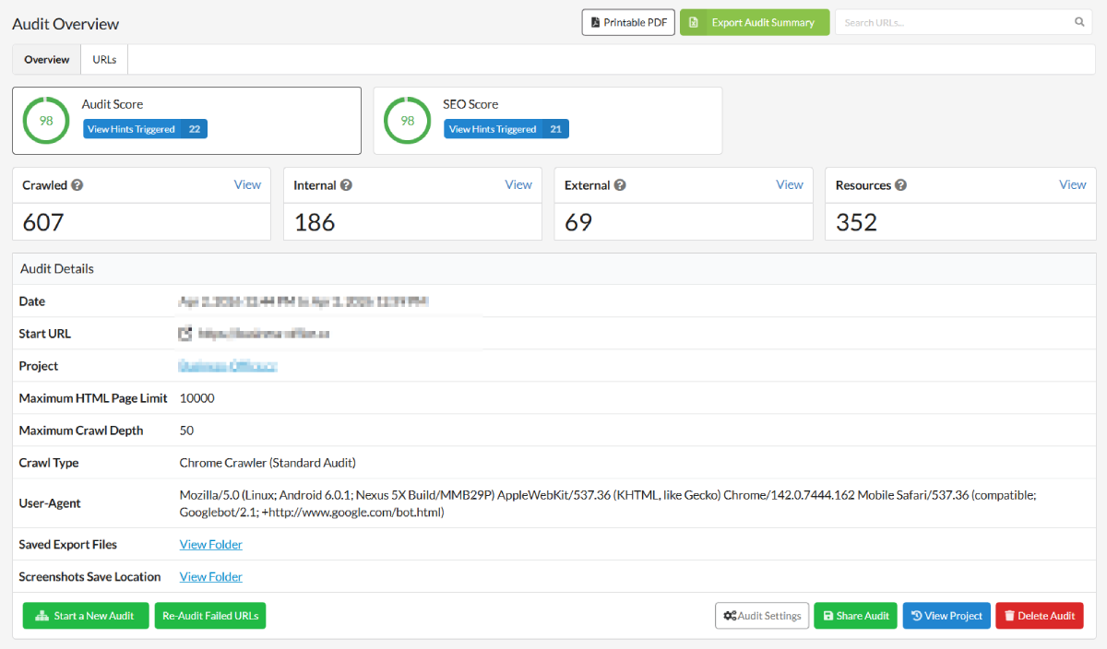Image resolution: width=1107 pixels, height=649 pixels.
Task: Click the share icon on Share Audit
Action: pos(827,615)
